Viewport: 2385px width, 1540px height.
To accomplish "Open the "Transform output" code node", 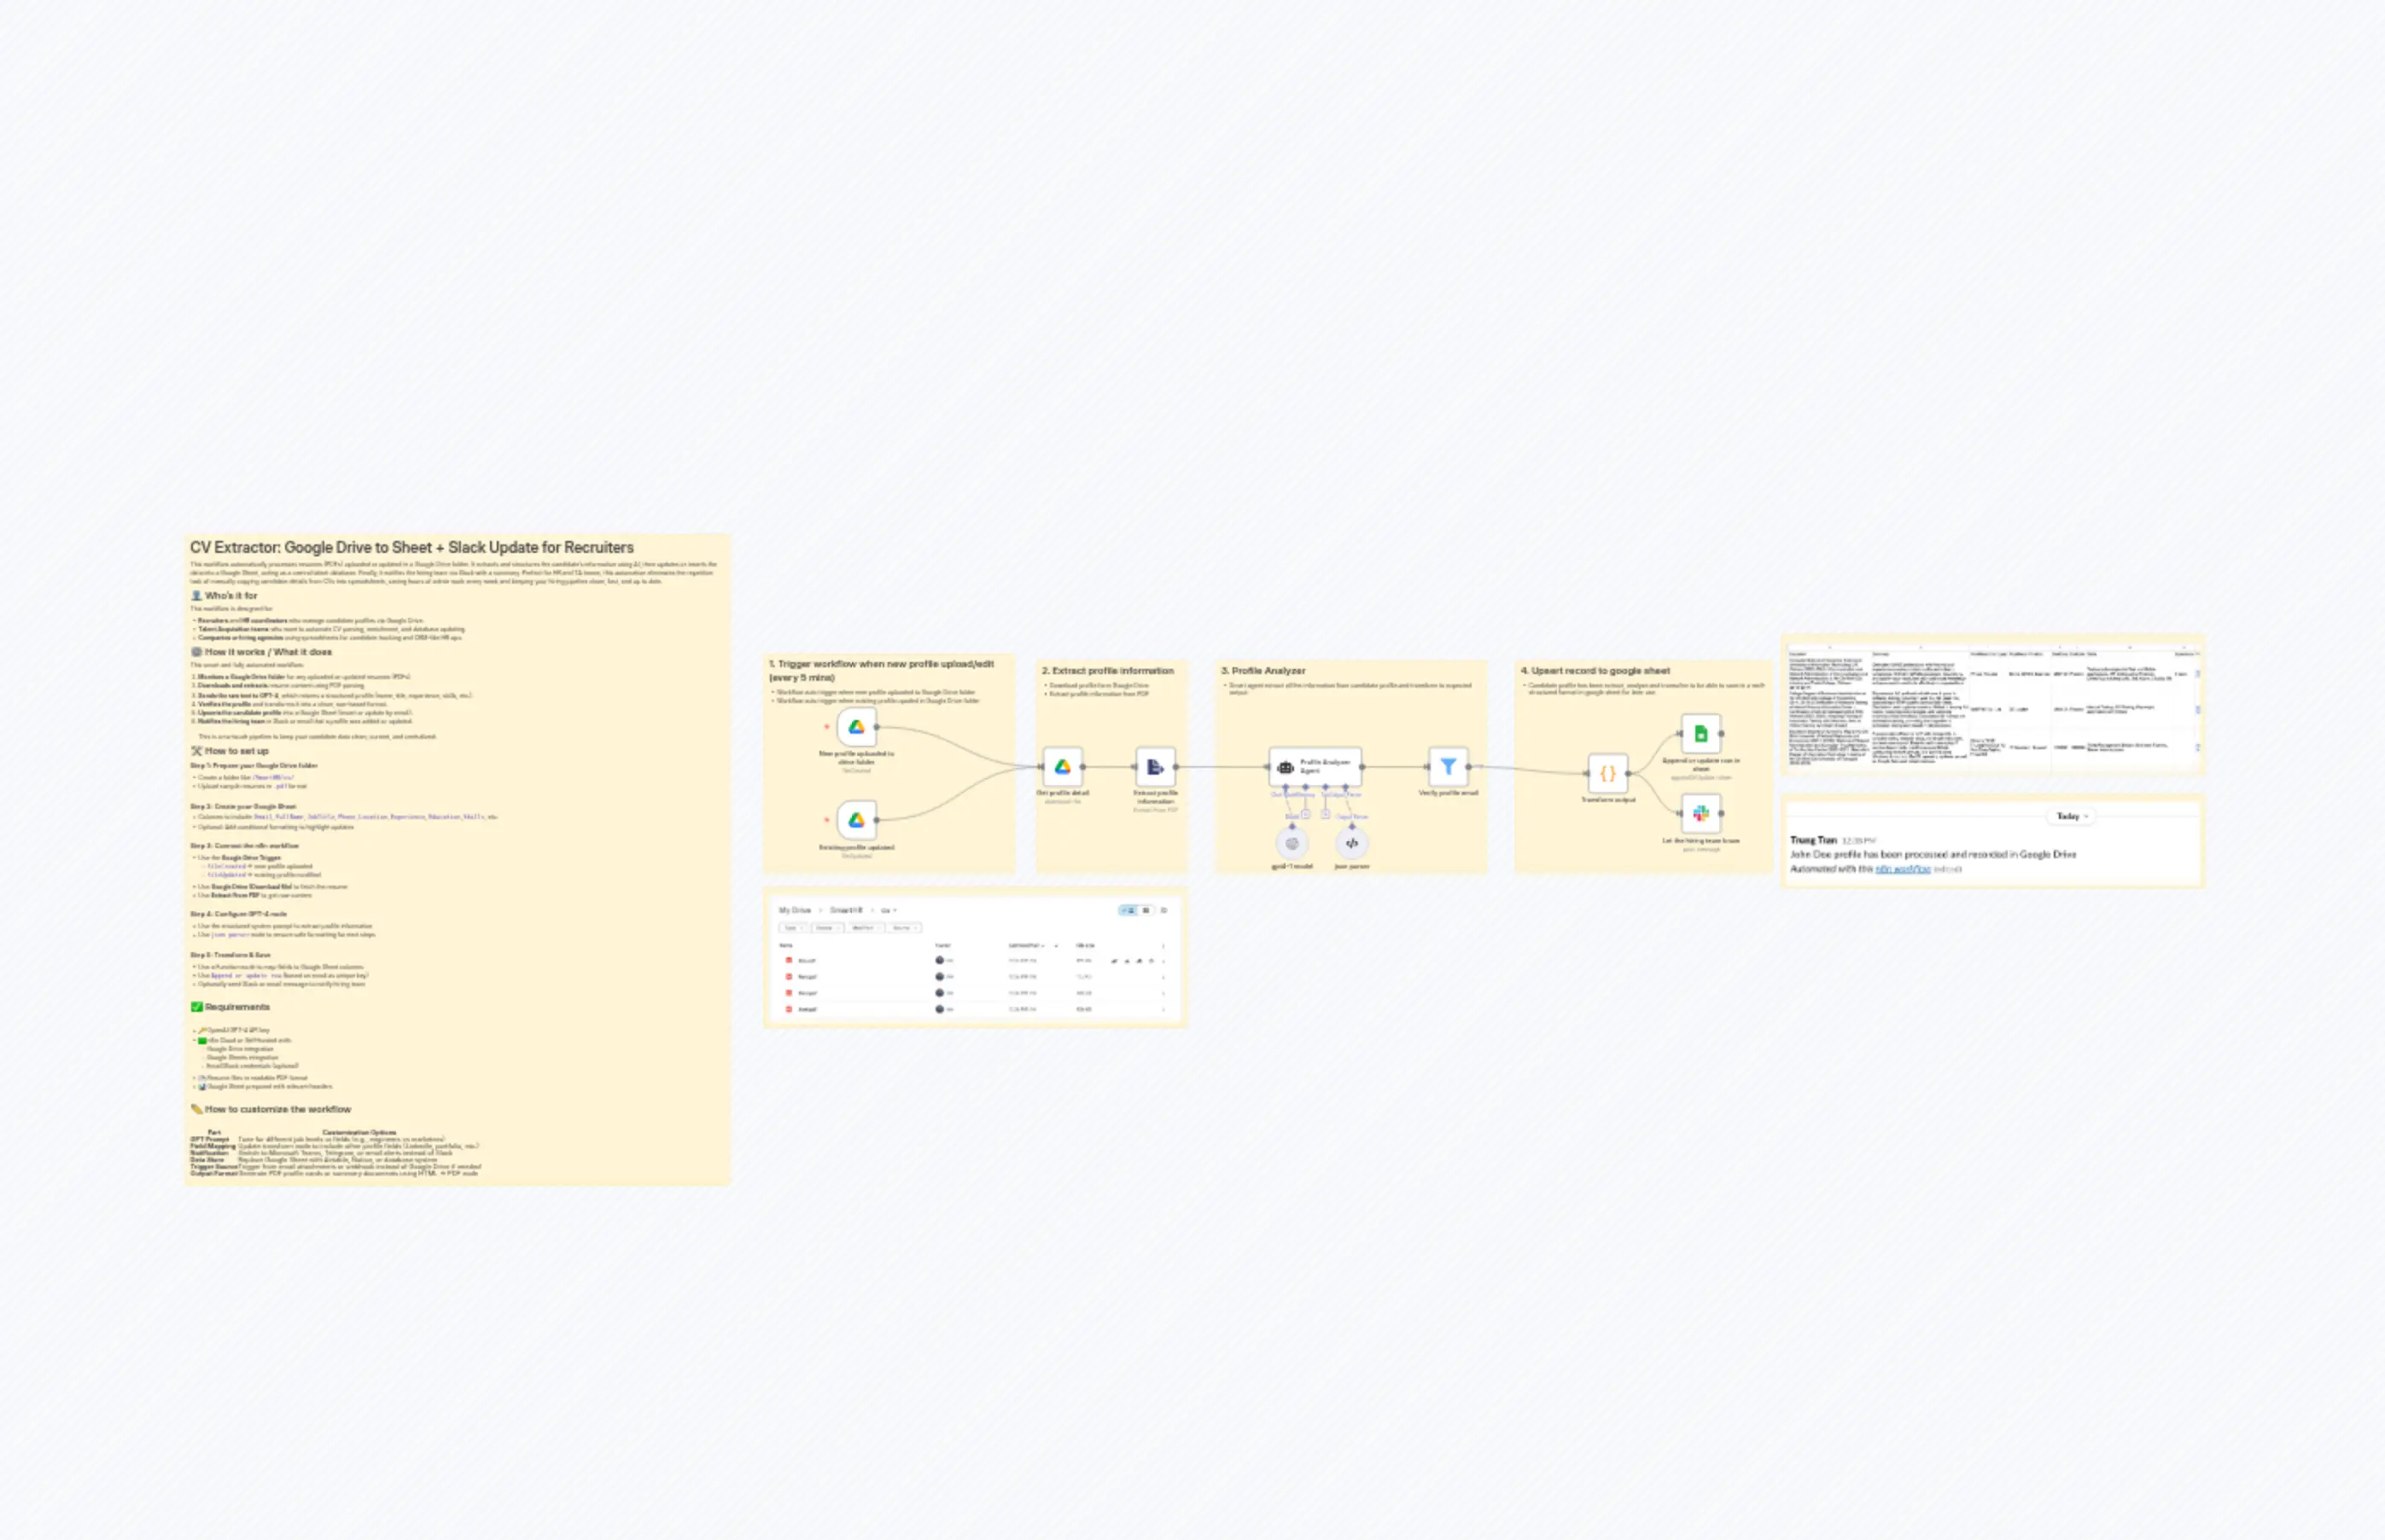I will click(x=1609, y=774).
